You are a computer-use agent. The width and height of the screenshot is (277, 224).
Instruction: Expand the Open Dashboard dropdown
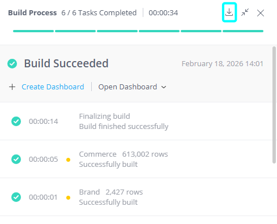coord(132,87)
